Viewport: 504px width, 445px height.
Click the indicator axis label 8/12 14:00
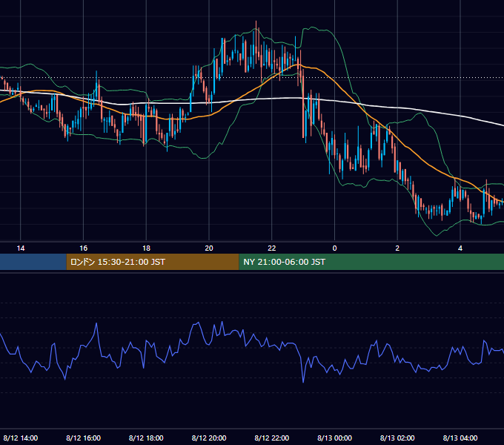click(21, 438)
